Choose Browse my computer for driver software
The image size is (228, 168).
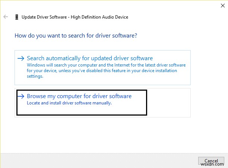102,103
